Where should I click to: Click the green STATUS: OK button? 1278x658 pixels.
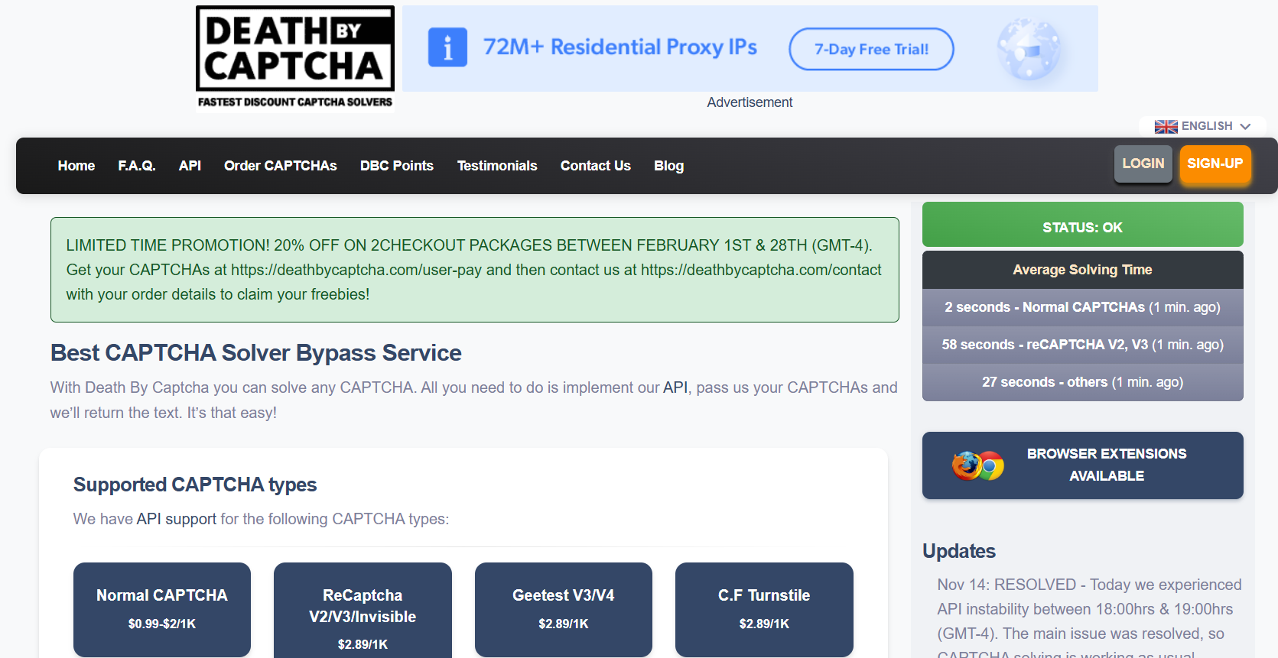point(1083,225)
